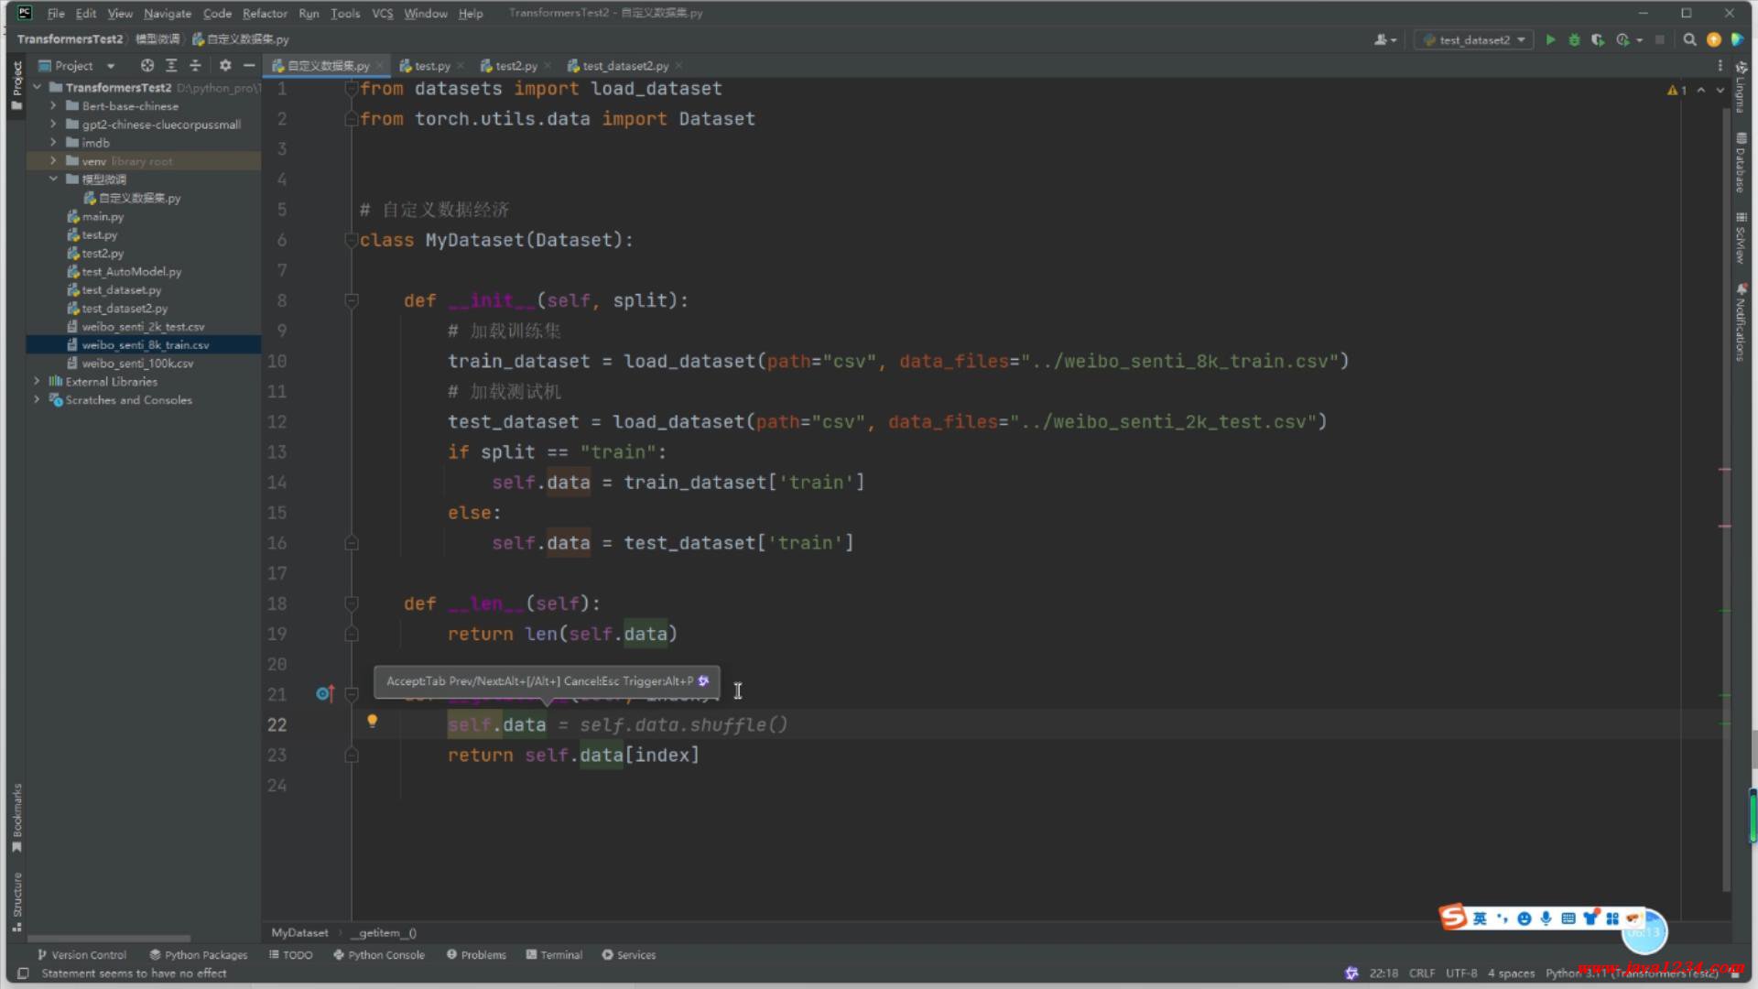Open the Refactor menu
Screen dimensions: 1758x989
265,14
